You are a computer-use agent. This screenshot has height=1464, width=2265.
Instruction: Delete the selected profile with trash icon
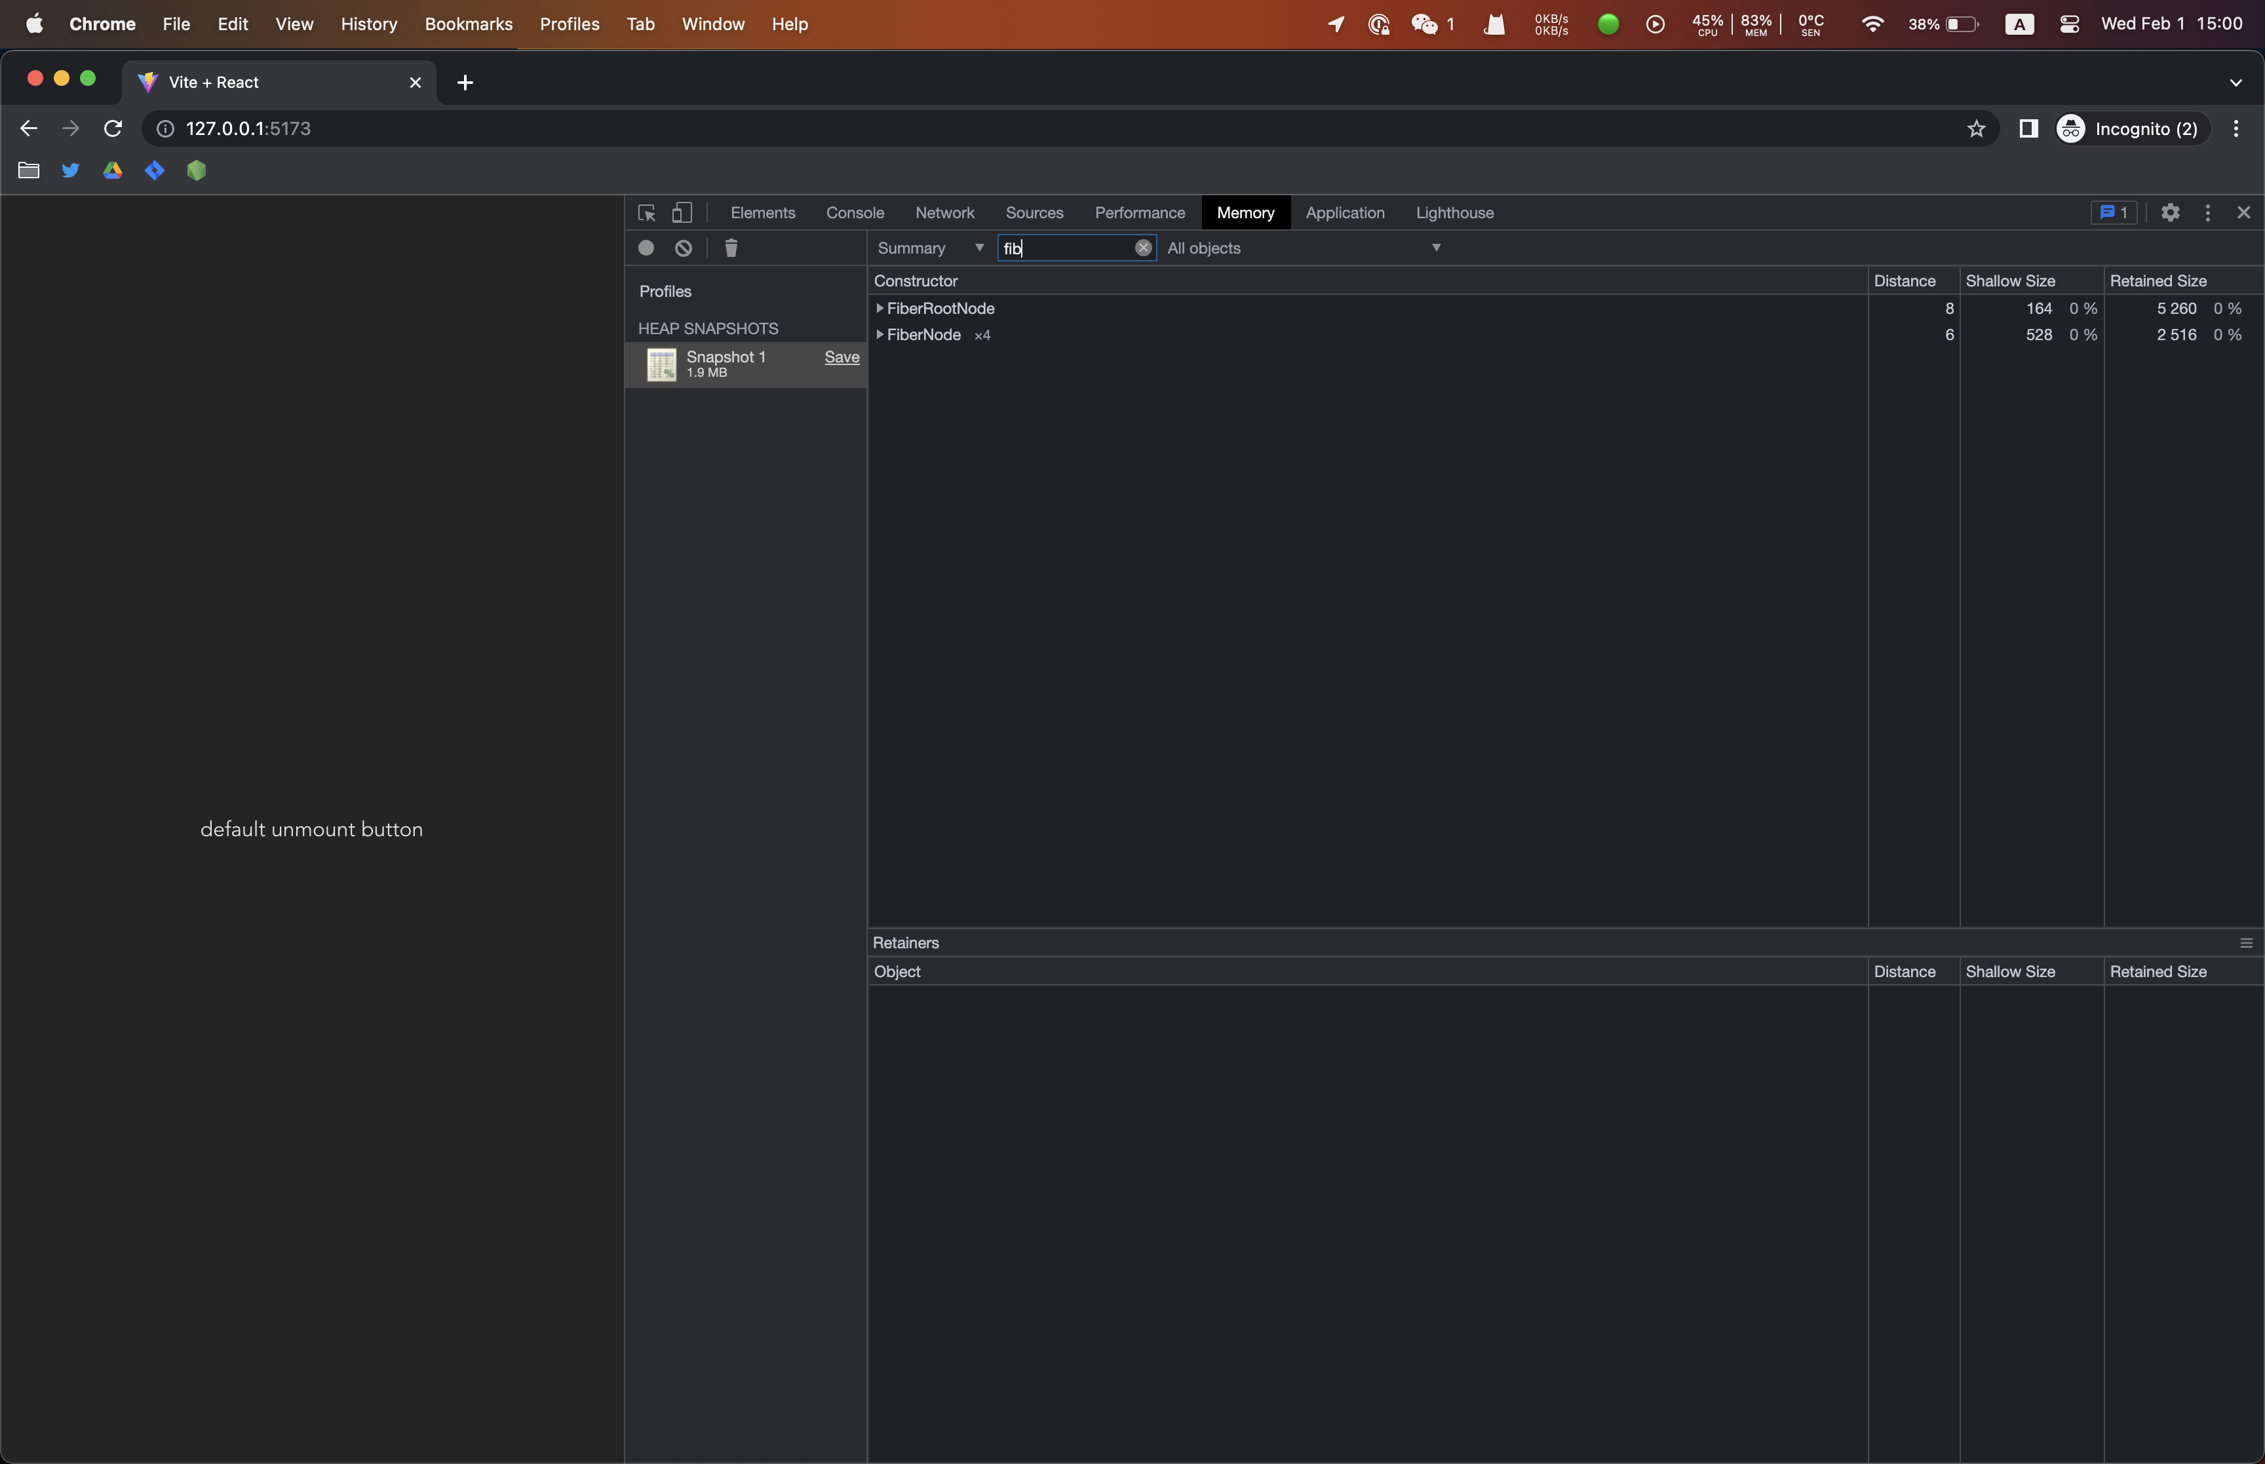point(730,248)
